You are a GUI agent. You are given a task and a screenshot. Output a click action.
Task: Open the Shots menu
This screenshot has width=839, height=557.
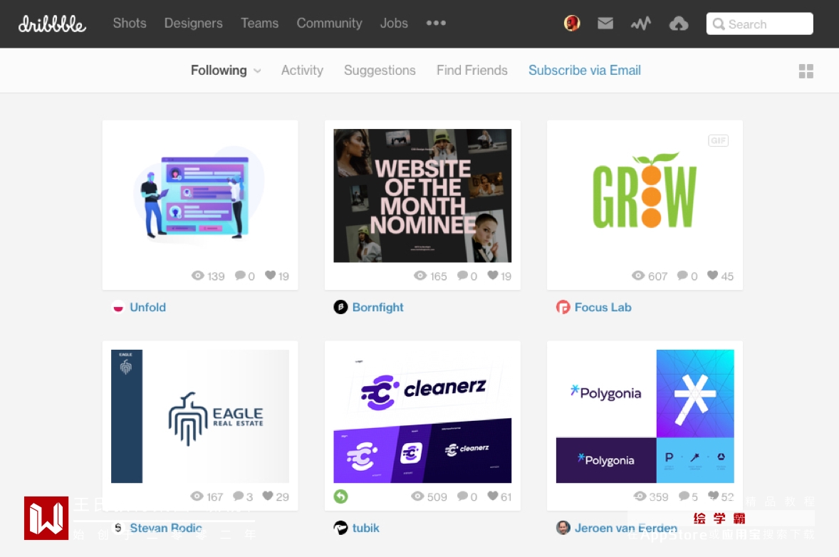click(130, 23)
